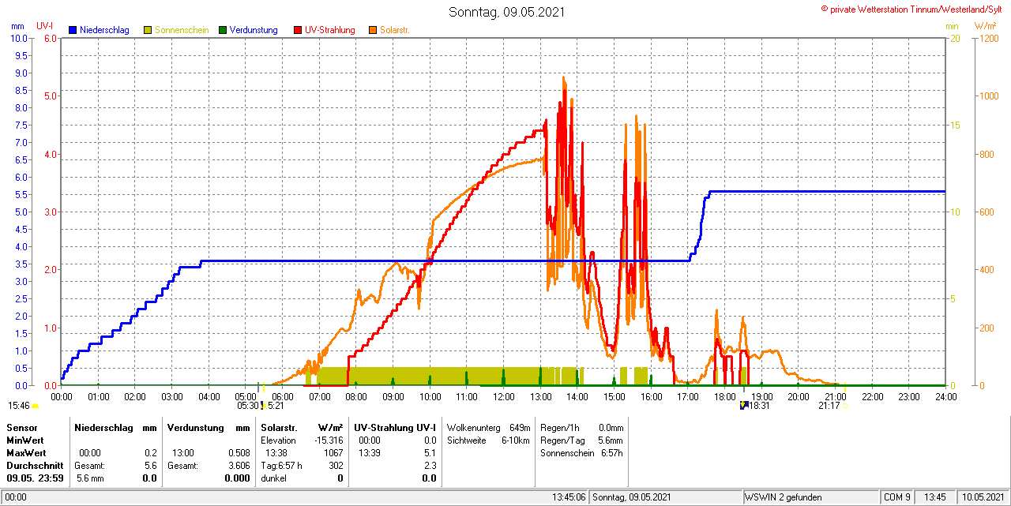The height and width of the screenshot is (506, 1011).
Task: Click the '09.05. 23:59' date stamp in the table
Action: pyautogui.click(x=35, y=478)
